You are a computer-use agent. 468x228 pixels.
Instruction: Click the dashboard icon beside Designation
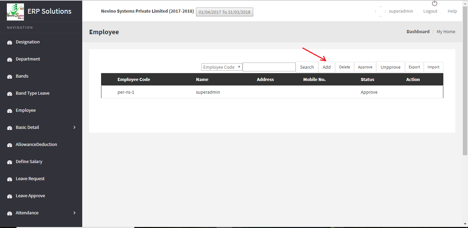coord(10,42)
